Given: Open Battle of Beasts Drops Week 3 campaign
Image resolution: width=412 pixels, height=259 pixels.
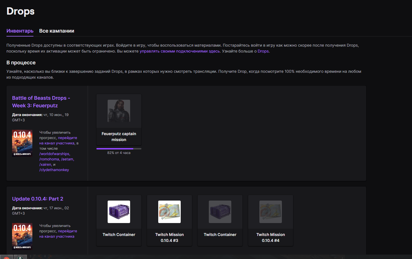Looking at the screenshot, I should pyautogui.click(x=41, y=102).
